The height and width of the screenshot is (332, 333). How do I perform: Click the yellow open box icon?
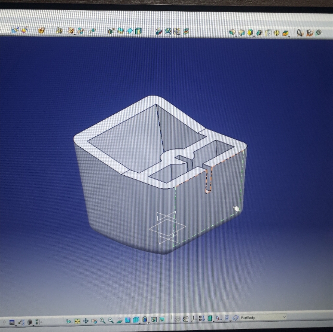click(42, 30)
